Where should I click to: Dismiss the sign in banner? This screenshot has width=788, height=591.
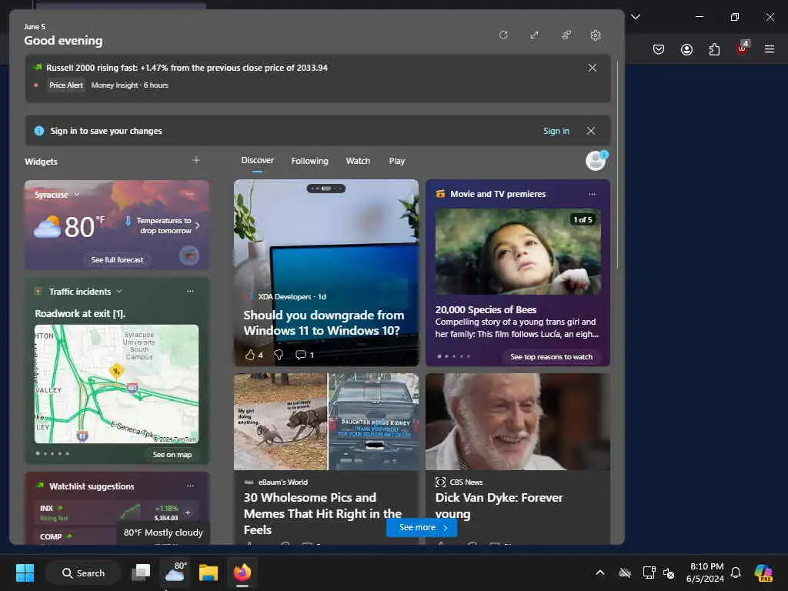pos(591,131)
